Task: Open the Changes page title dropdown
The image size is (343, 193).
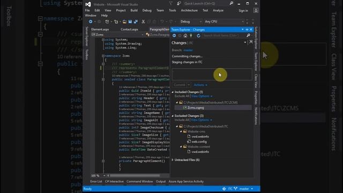Action: (245, 42)
